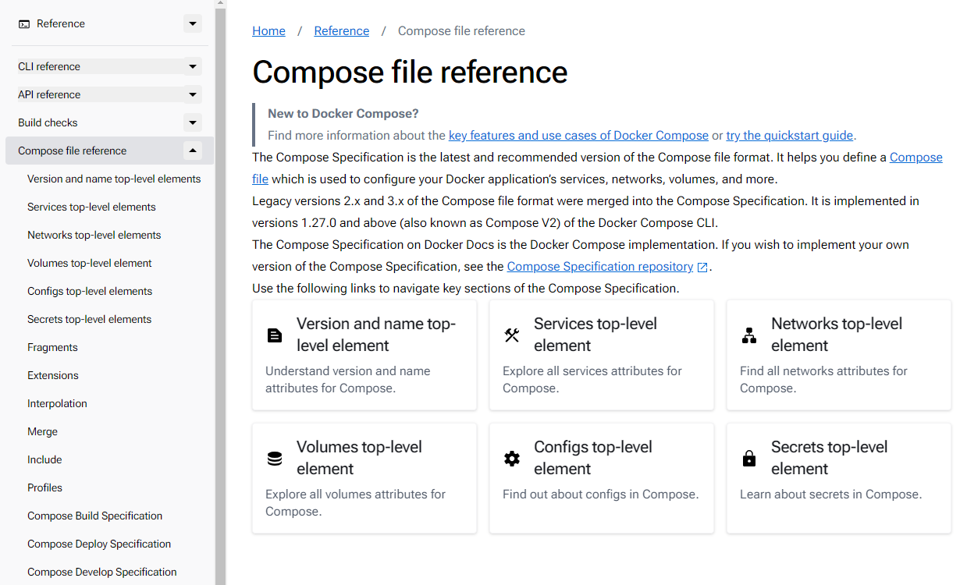Click 'Explore all services attributes for Compose.' text
The height and width of the screenshot is (585, 967).
592,380
